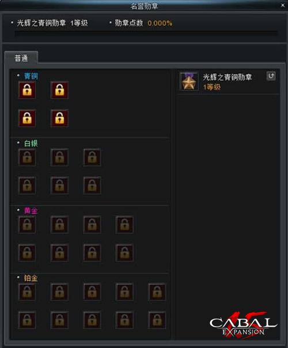
Task: Click the first silver (白银) lock in the top row
Action: (x=27, y=157)
